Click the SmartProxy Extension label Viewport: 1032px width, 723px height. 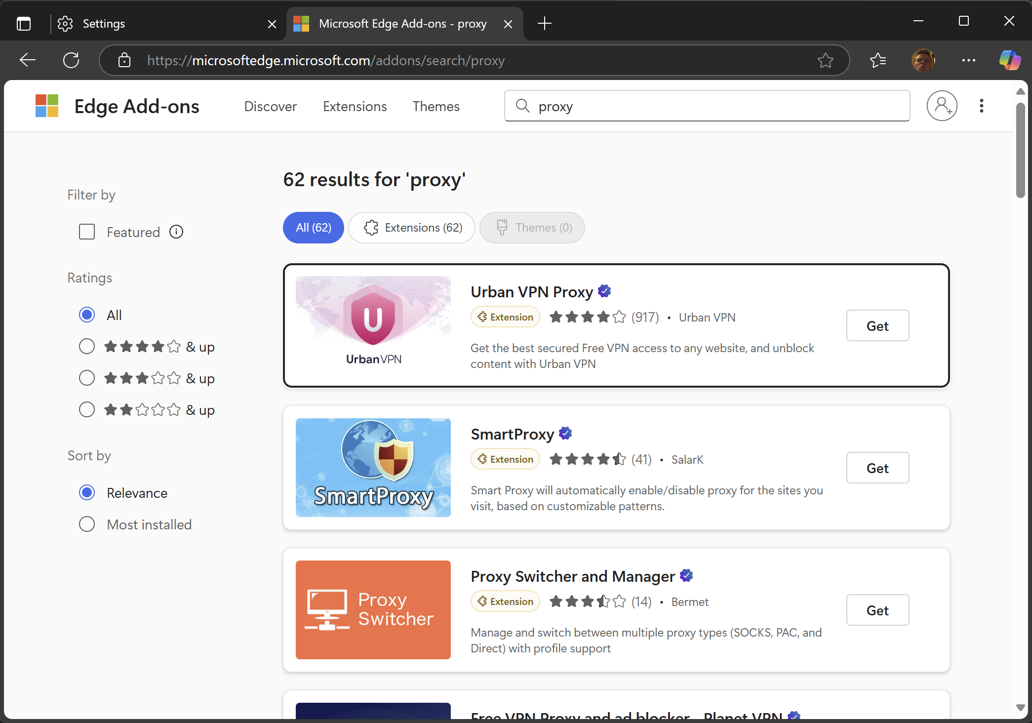point(506,459)
